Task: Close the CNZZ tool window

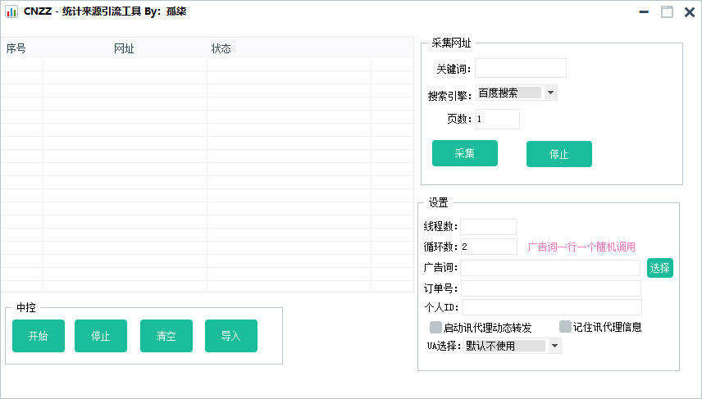Action: point(690,12)
